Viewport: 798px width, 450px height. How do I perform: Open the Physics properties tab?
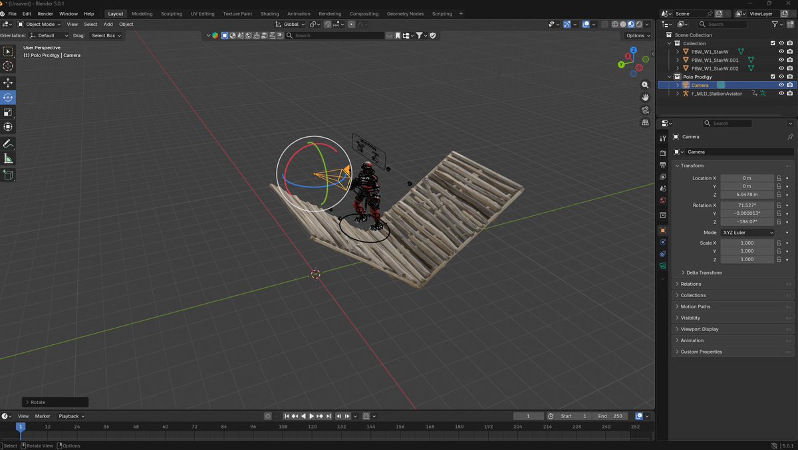coord(662,242)
